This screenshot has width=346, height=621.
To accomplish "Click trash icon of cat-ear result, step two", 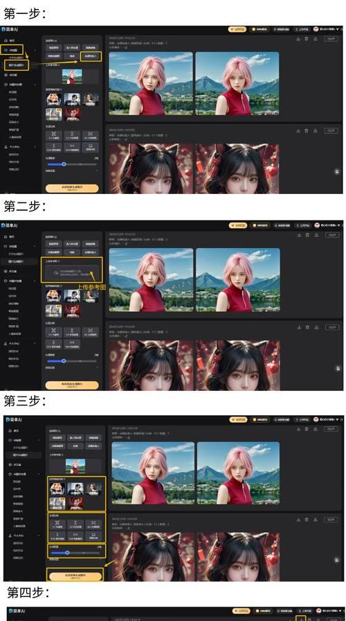I will 307,328.
